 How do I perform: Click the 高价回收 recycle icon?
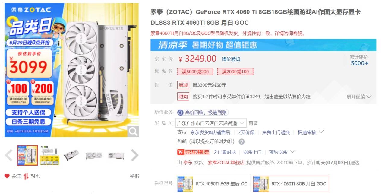[180, 113]
